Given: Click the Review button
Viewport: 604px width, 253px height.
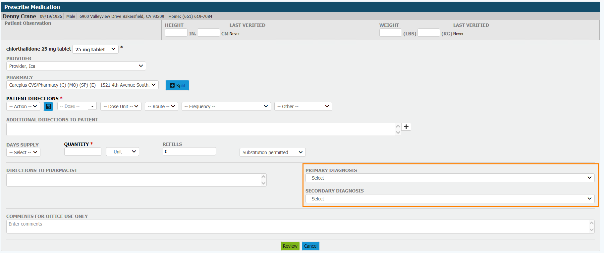Looking at the screenshot, I should [x=290, y=246].
